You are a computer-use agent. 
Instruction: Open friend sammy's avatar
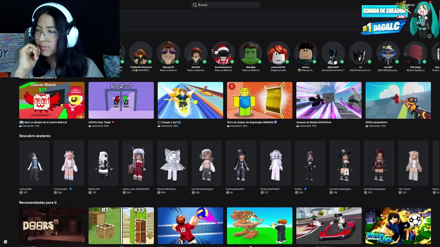click(305, 53)
